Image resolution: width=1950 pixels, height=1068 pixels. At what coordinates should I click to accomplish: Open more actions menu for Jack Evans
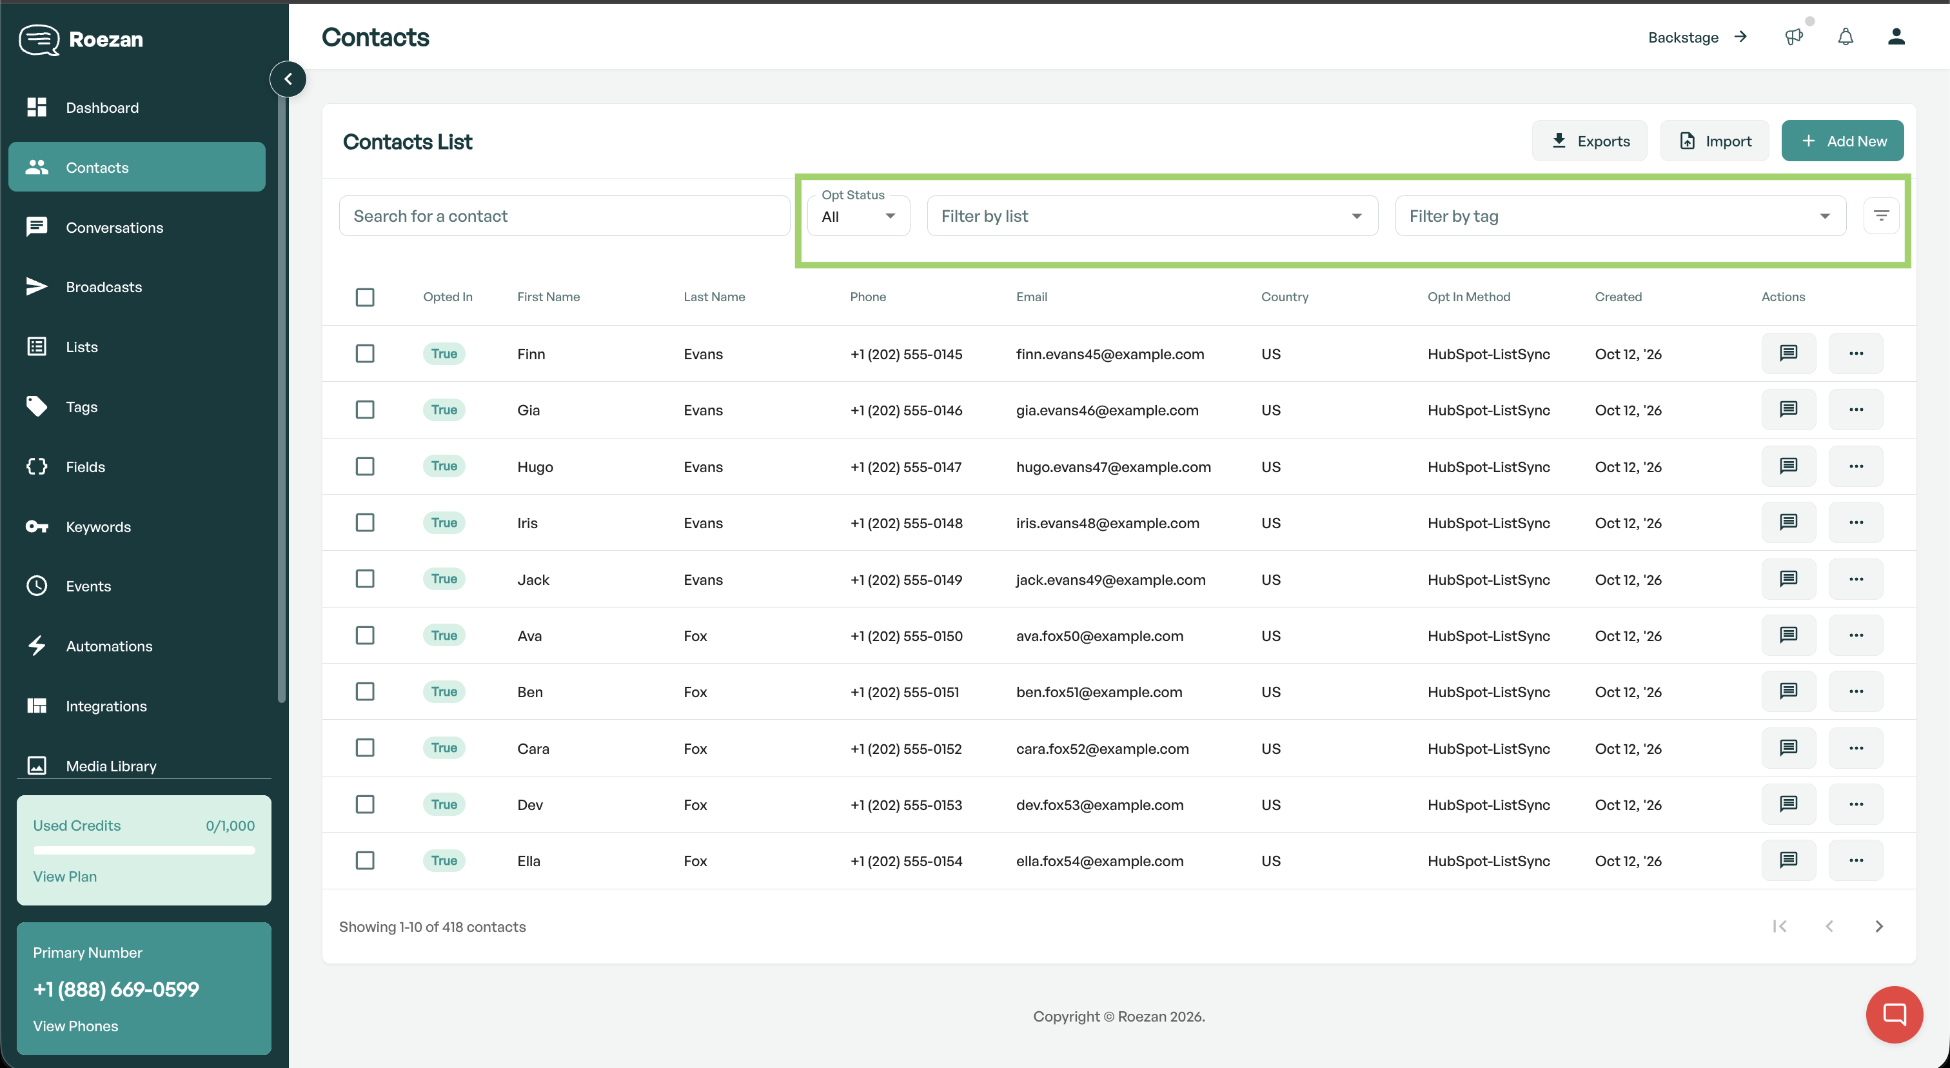tap(1856, 579)
